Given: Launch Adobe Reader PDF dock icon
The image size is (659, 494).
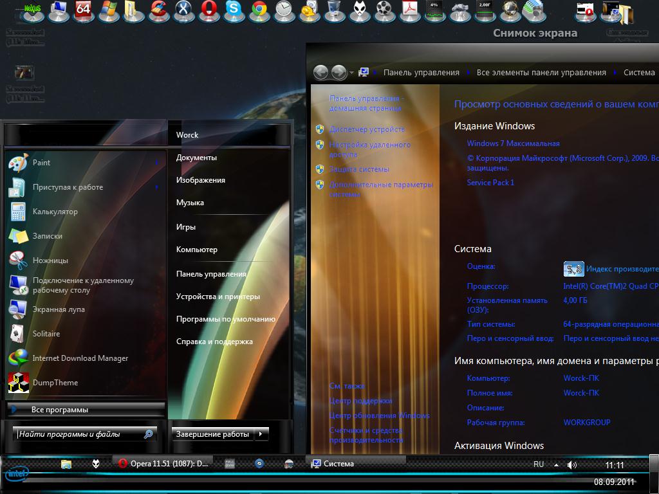Looking at the screenshot, I should (x=409, y=12).
